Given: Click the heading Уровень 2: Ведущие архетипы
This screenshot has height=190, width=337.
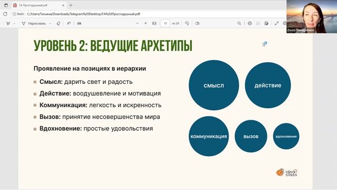Looking at the screenshot, I should (113, 46).
